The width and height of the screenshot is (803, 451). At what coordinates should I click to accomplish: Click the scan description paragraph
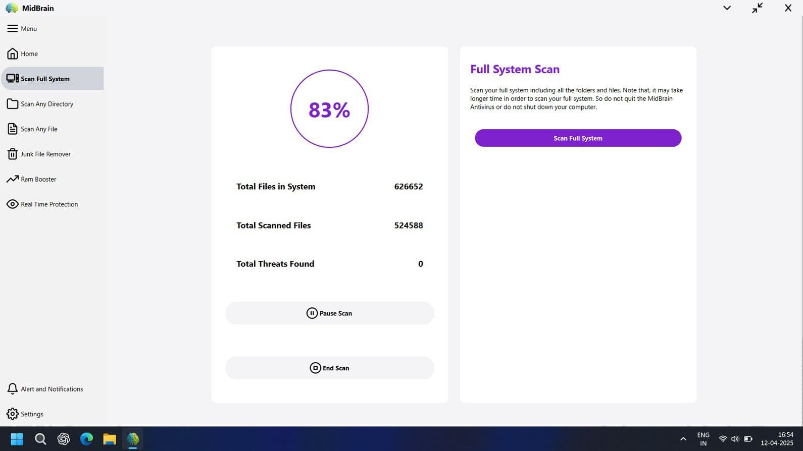(576, 98)
